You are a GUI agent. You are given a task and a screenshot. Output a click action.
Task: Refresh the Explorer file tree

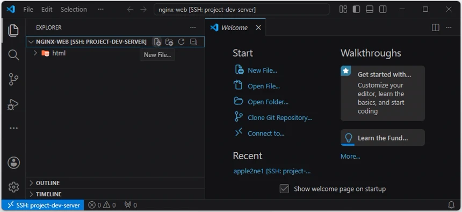pyautogui.click(x=181, y=42)
